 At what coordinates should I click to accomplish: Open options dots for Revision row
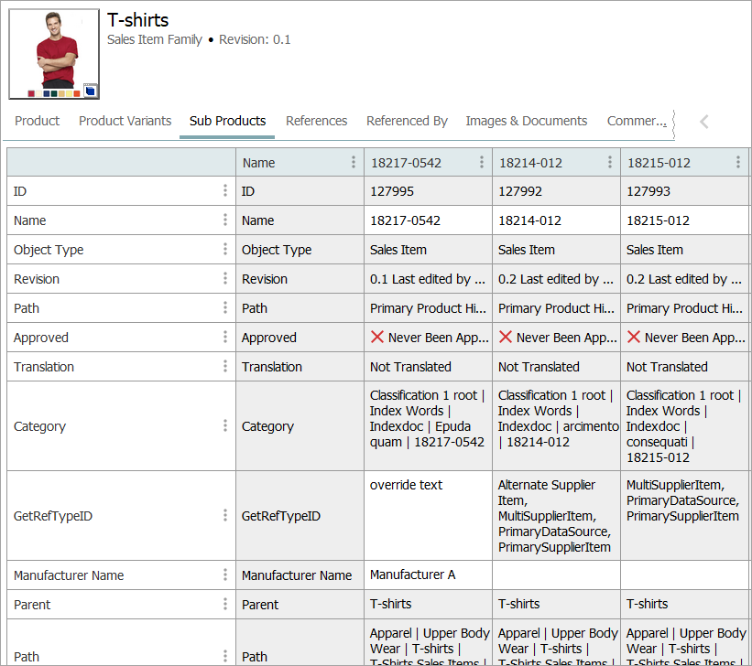pyautogui.click(x=225, y=279)
